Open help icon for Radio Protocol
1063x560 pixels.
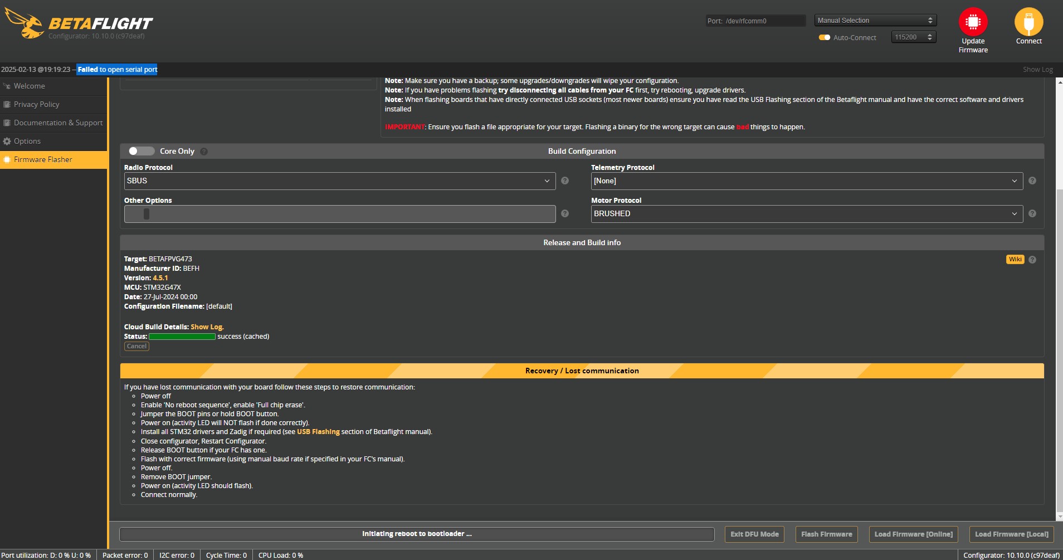point(565,181)
